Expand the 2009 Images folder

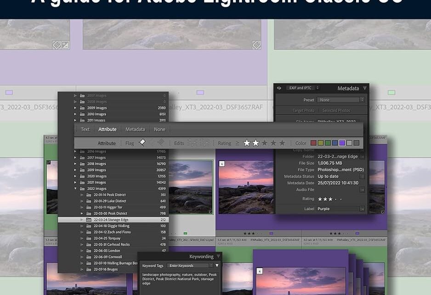tap(75, 108)
